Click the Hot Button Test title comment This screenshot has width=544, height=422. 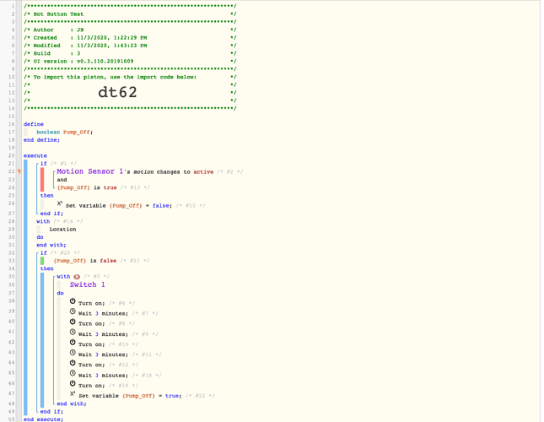click(58, 14)
